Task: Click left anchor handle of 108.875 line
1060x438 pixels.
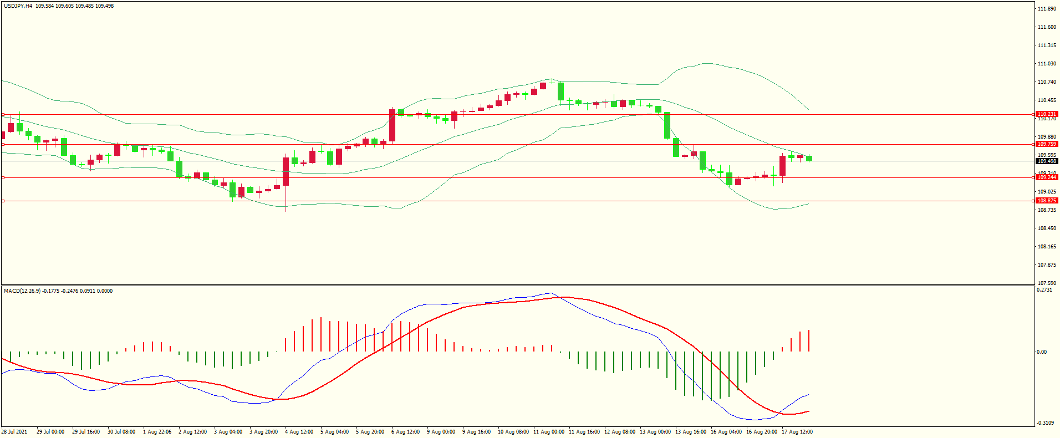Action: [x=3, y=201]
